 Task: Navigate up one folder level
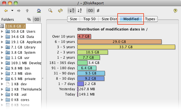tap(27, 11)
